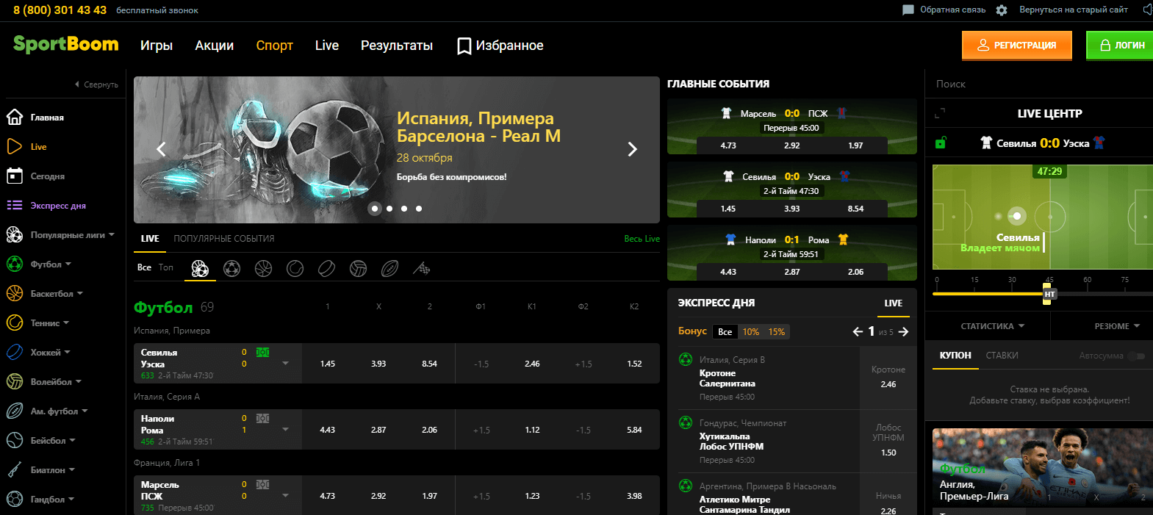1153x515 pixels.
Task: Switch to the Ставки tab
Action: pos(1002,356)
